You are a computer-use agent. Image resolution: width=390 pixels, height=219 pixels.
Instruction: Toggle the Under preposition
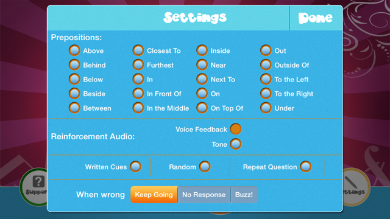(266, 108)
